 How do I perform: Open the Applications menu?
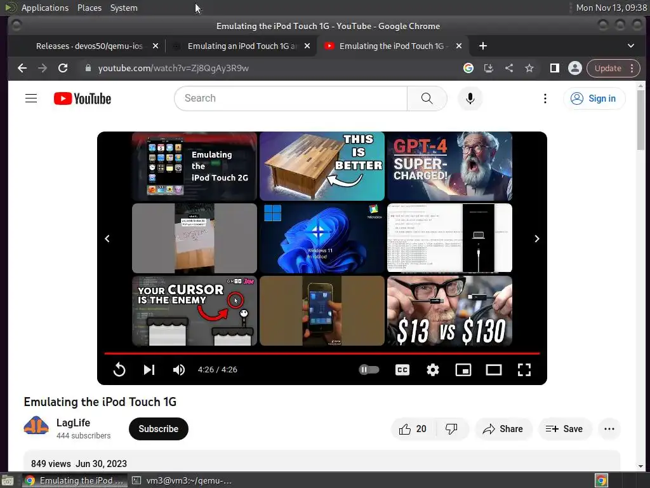[45, 8]
